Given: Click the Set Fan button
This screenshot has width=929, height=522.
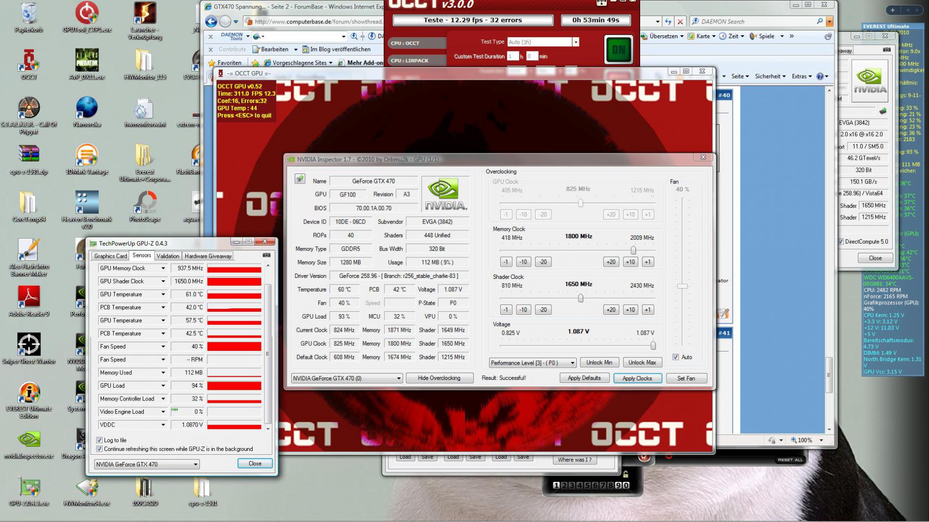Looking at the screenshot, I should 686,378.
